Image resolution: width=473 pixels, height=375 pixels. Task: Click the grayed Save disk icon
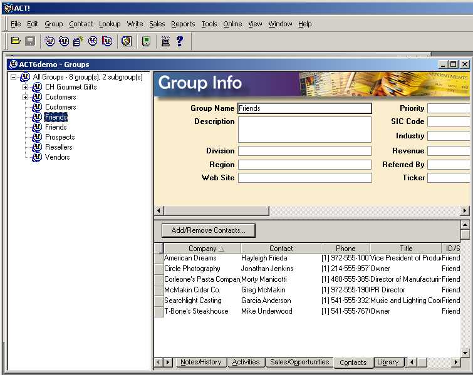(x=30, y=41)
